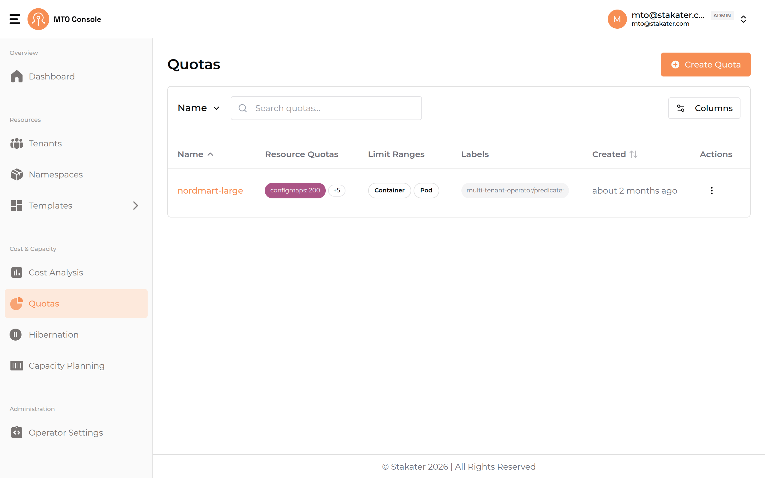765x478 pixels.
Task: Click the Created sort arrows icon
Action: point(633,154)
